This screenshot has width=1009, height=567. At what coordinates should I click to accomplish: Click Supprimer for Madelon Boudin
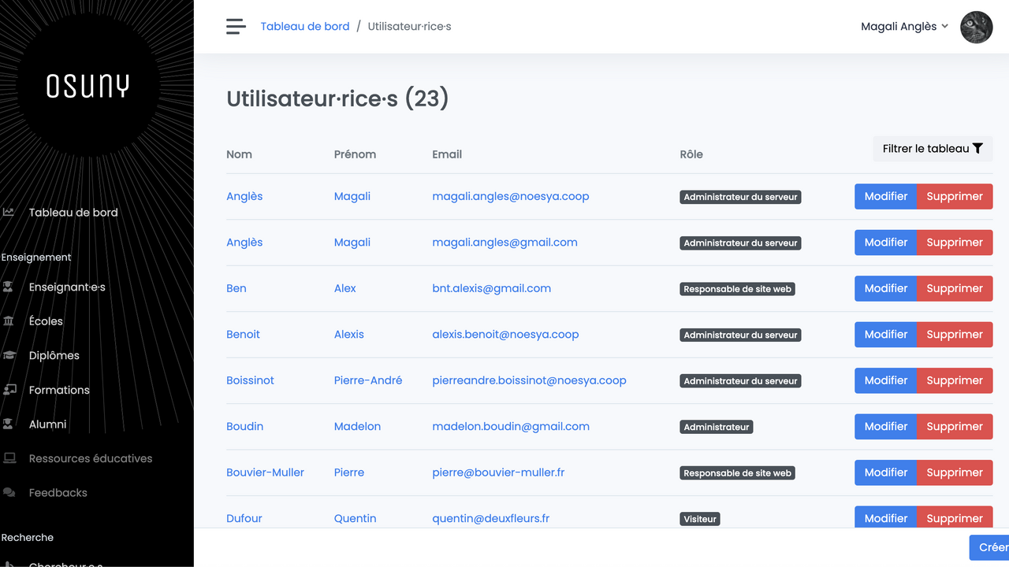[955, 427]
